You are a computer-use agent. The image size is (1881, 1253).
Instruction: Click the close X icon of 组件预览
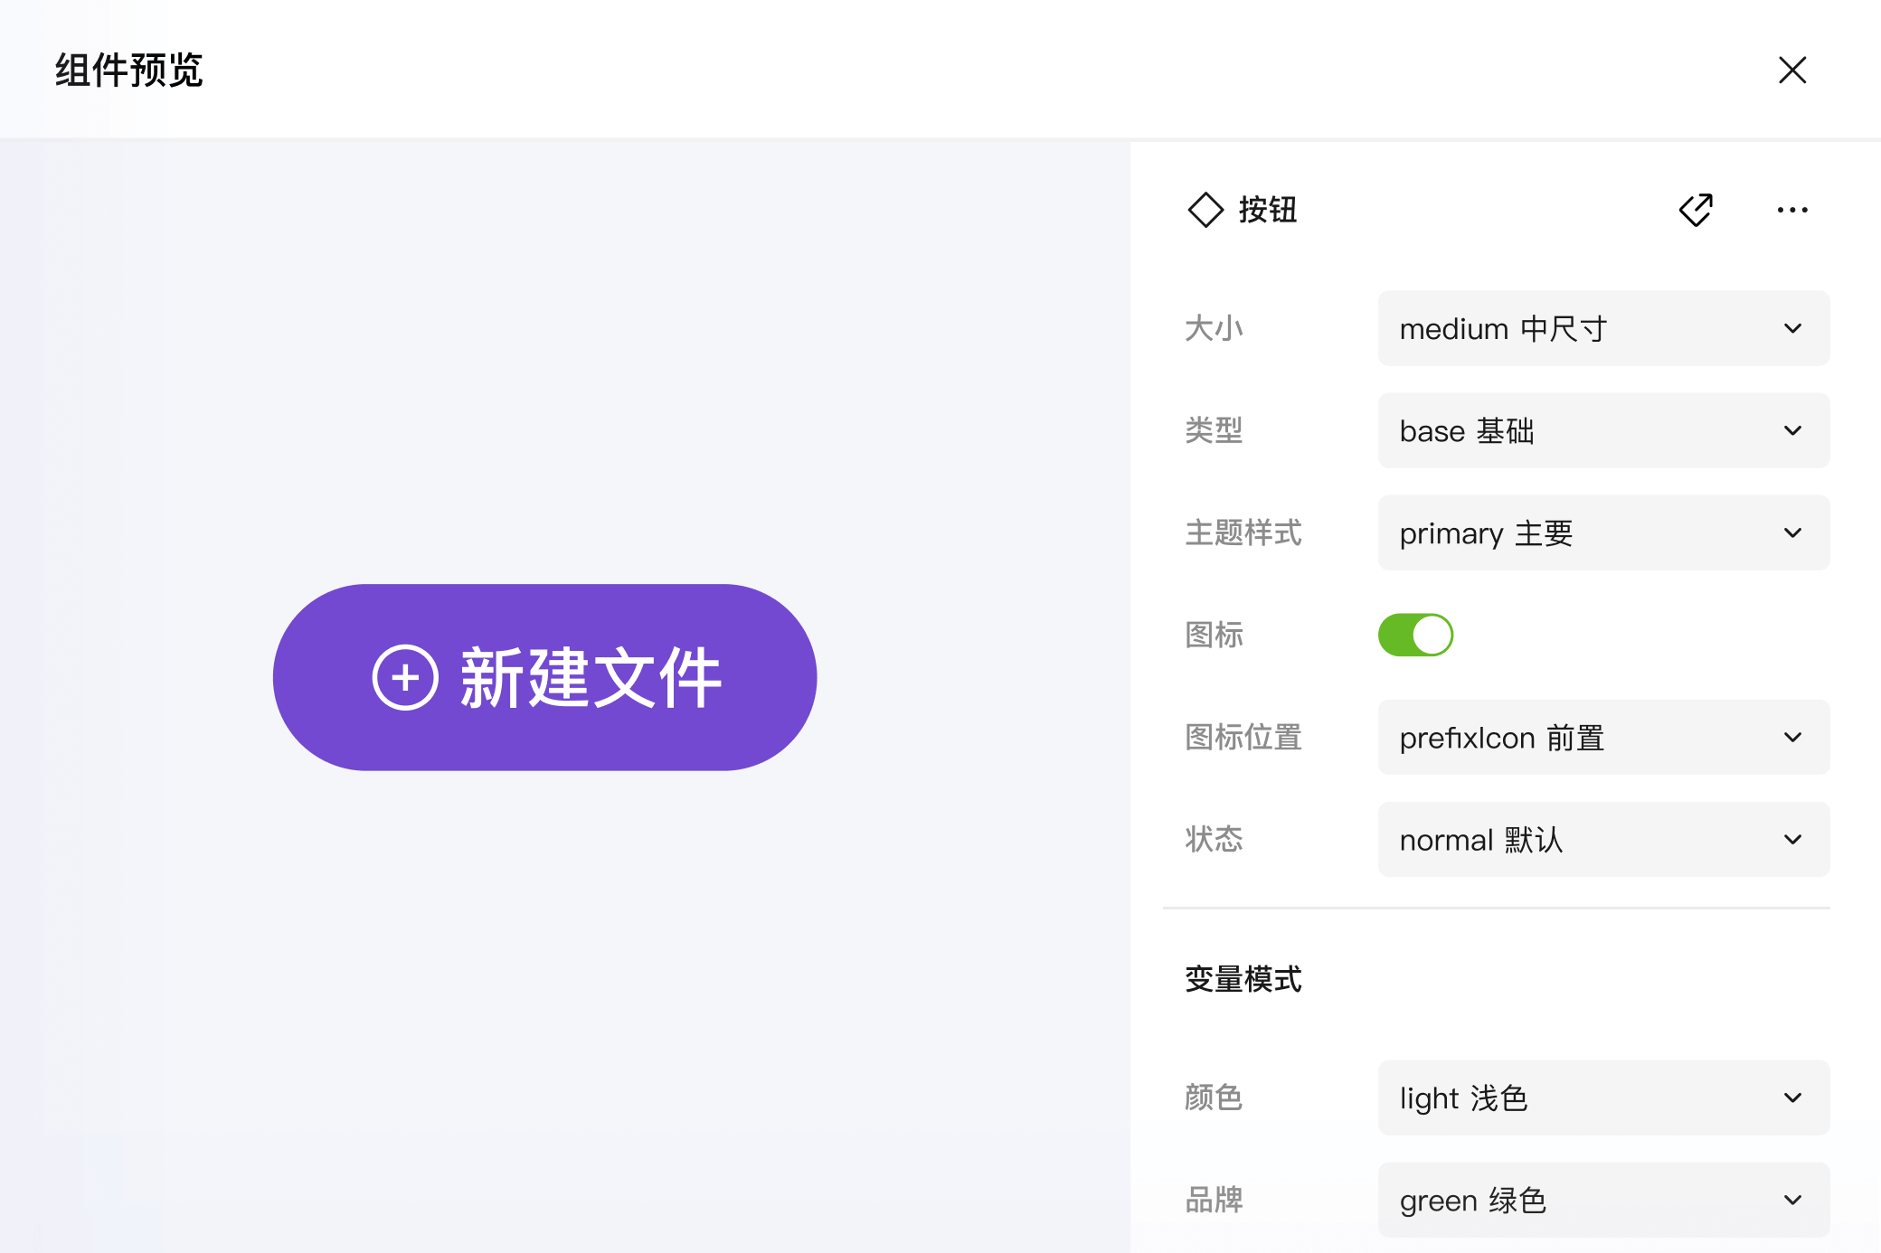pos(1791,70)
